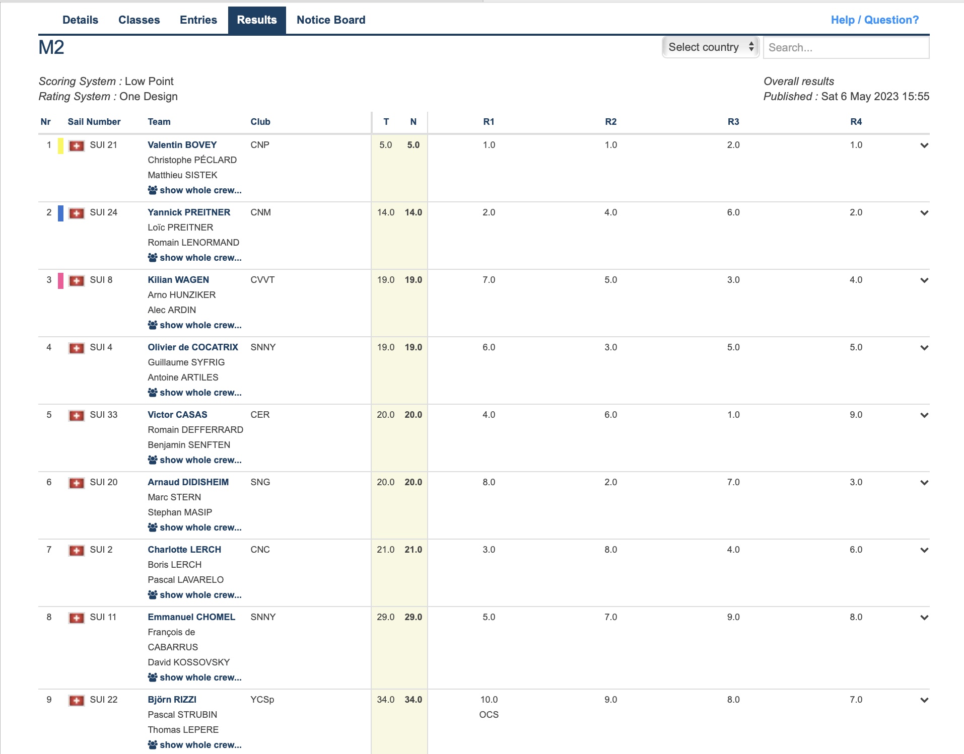Click into the Search field
964x754 pixels.
pos(846,48)
